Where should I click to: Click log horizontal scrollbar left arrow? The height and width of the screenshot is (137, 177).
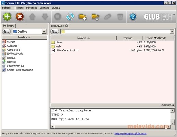coord(52,127)
